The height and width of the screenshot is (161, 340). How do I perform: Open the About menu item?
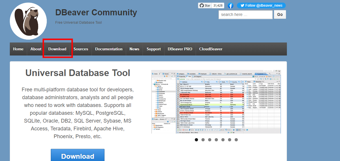(x=36, y=49)
